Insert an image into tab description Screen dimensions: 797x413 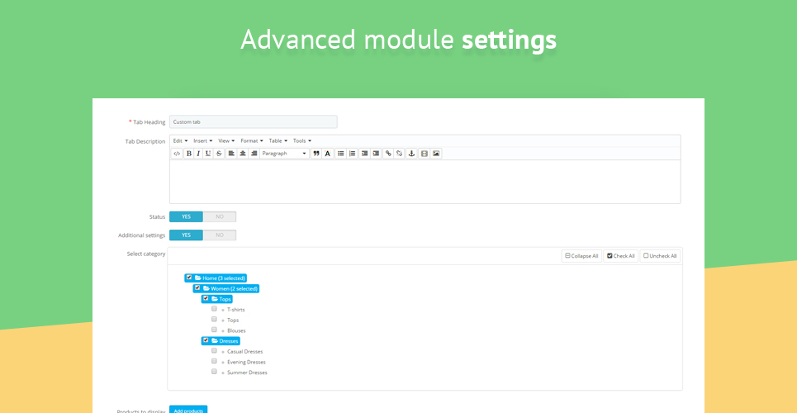(435, 153)
